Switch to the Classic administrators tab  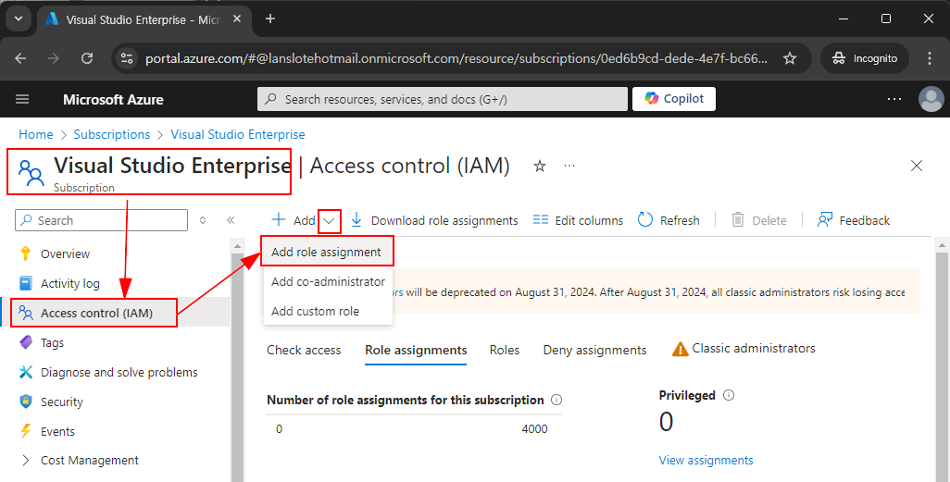744,349
